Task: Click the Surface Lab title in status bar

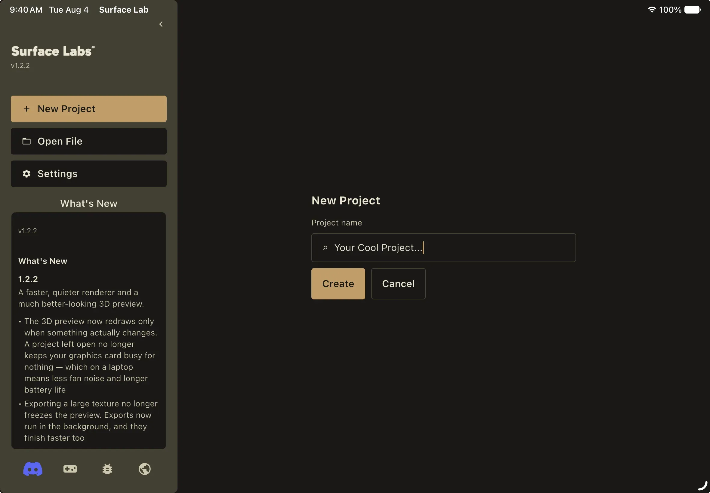Action: point(124,10)
